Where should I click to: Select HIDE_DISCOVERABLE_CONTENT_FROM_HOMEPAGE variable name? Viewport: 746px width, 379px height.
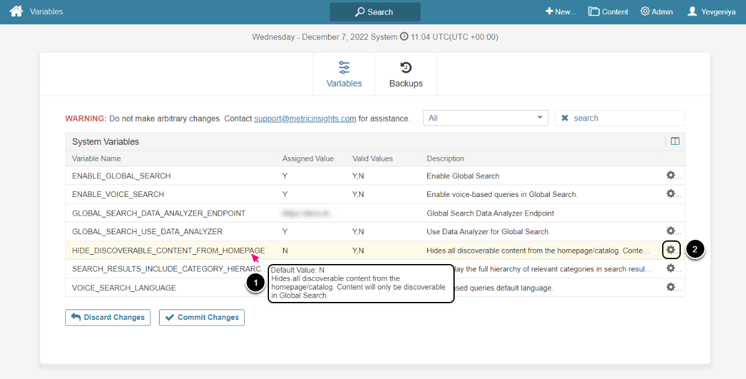tap(168, 250)
